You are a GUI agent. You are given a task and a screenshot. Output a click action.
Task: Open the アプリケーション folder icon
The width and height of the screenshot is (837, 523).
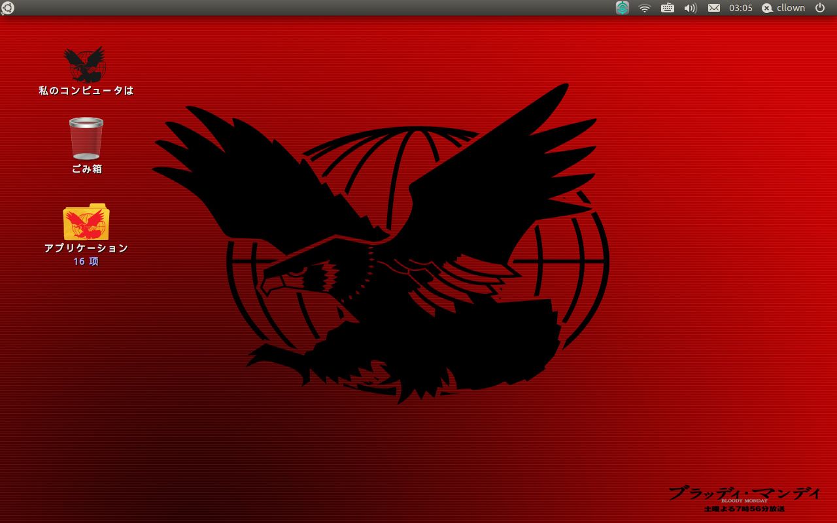point(86,222)
